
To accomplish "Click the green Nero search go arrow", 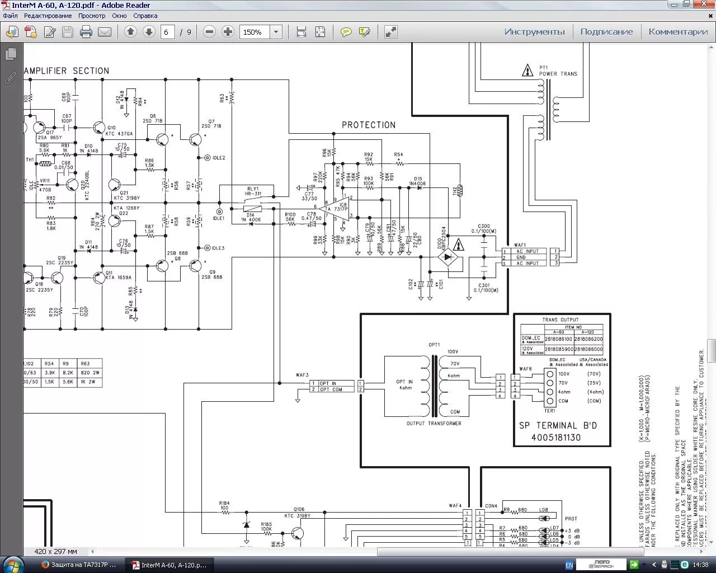I will point(634,565).
